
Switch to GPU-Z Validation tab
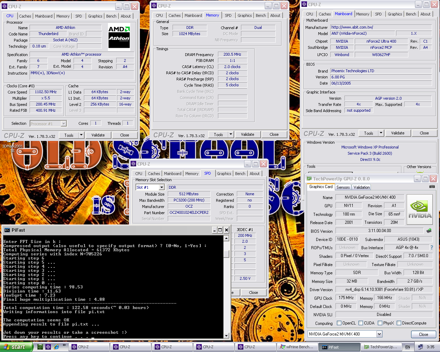pyautogui.click(x=362, y=187)
